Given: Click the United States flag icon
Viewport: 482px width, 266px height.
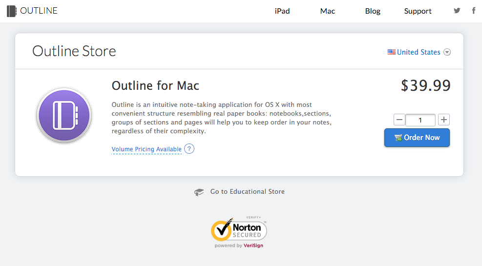Looking at the screenshot, I should [x=391, y=52].
